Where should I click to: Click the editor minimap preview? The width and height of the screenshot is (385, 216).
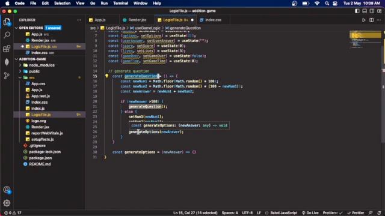[x=365, y=39]
